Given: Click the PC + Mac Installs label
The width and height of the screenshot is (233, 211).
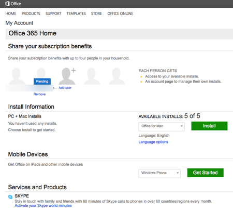Looking at the screenshot, I should 25,116.
